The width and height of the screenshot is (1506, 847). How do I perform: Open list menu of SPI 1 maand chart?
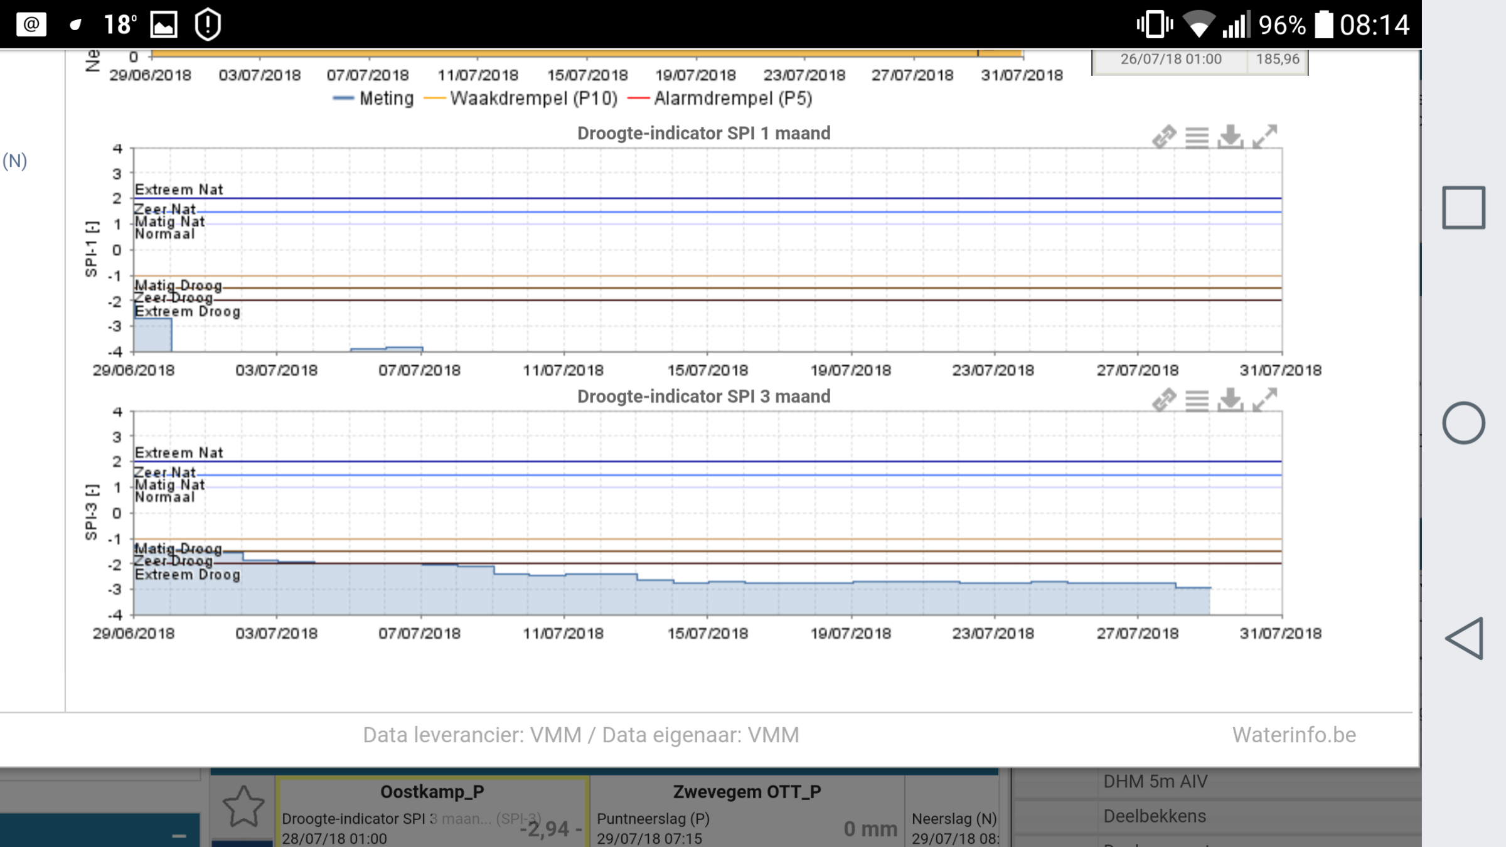tap(1197, 137)
